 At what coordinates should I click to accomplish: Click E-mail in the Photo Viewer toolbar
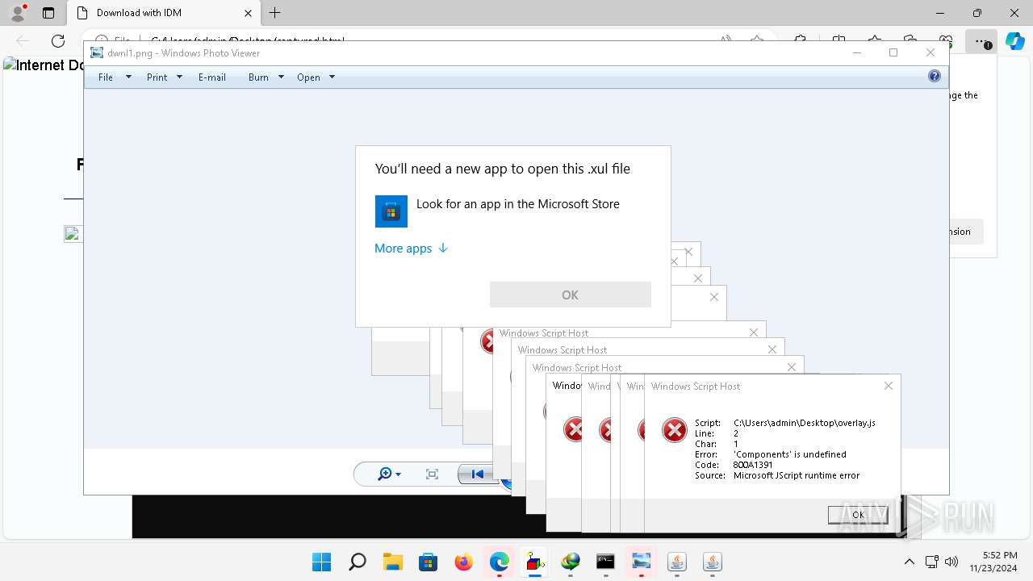[x=212, y=77]
